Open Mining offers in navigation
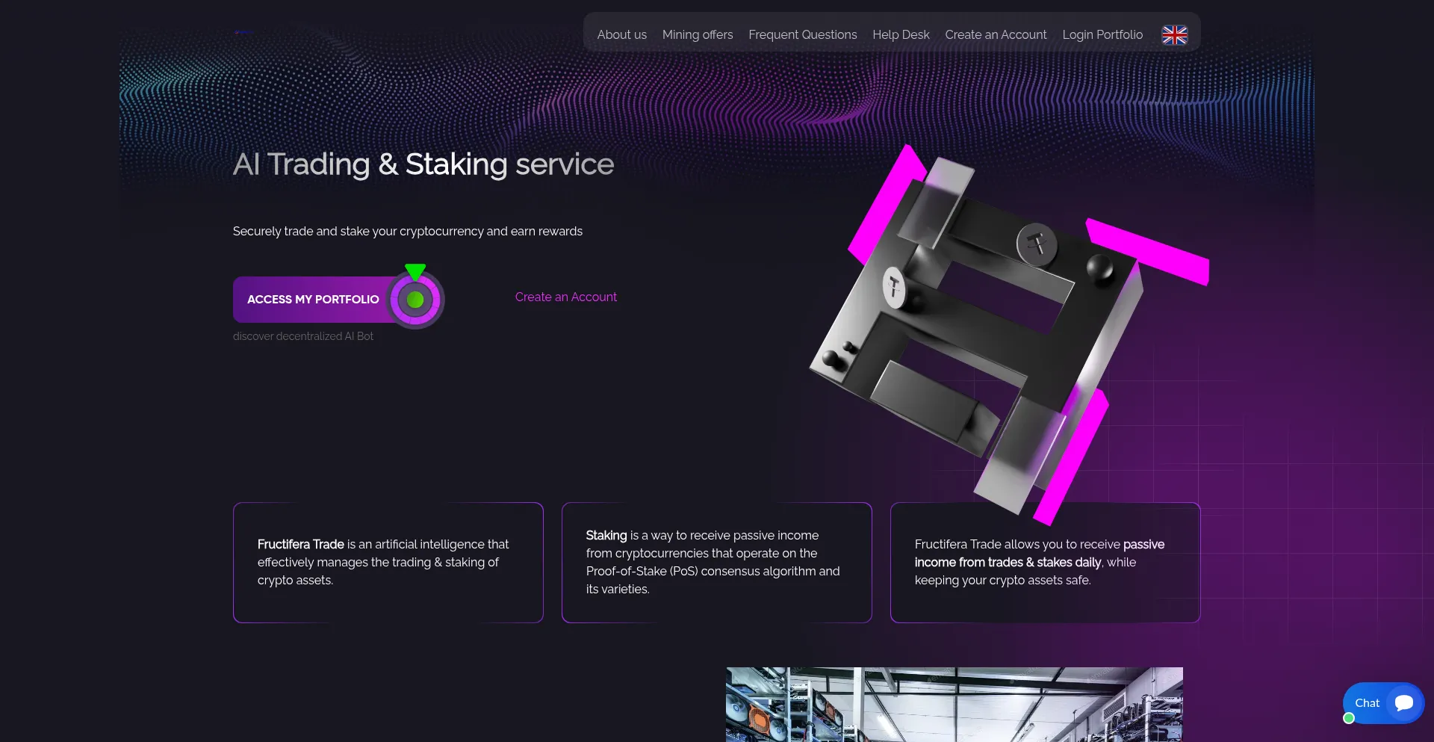This screenshot has height=742, width=1434. pyautogui.click(x=698, y=34)
